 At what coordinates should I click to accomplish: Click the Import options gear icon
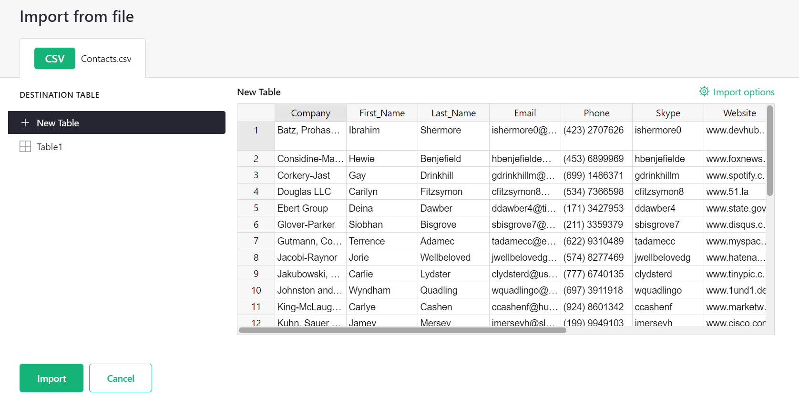pyautogui.click(x=704, y=92)
